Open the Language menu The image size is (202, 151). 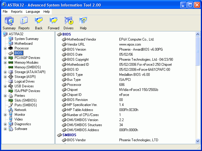33,12
